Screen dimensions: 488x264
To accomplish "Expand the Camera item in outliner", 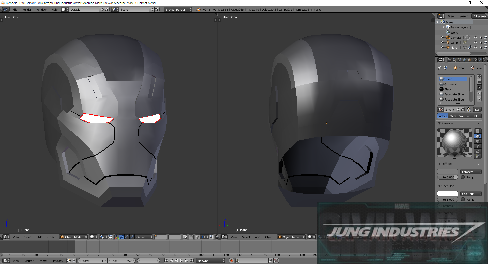I will point(442,37).
